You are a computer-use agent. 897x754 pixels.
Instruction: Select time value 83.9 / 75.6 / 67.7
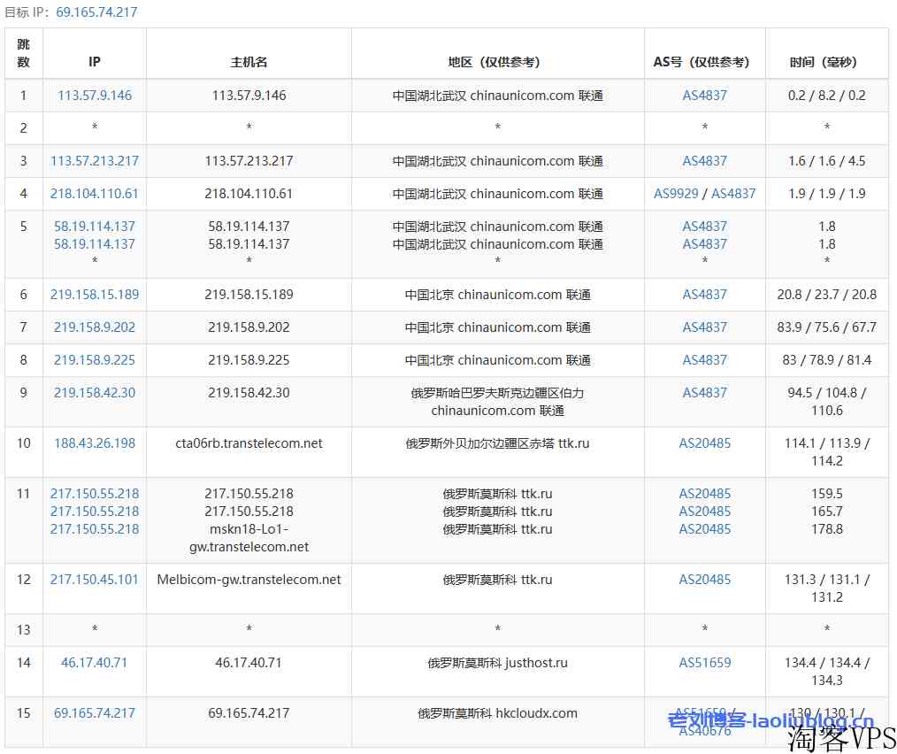click(x=826, y=327)
